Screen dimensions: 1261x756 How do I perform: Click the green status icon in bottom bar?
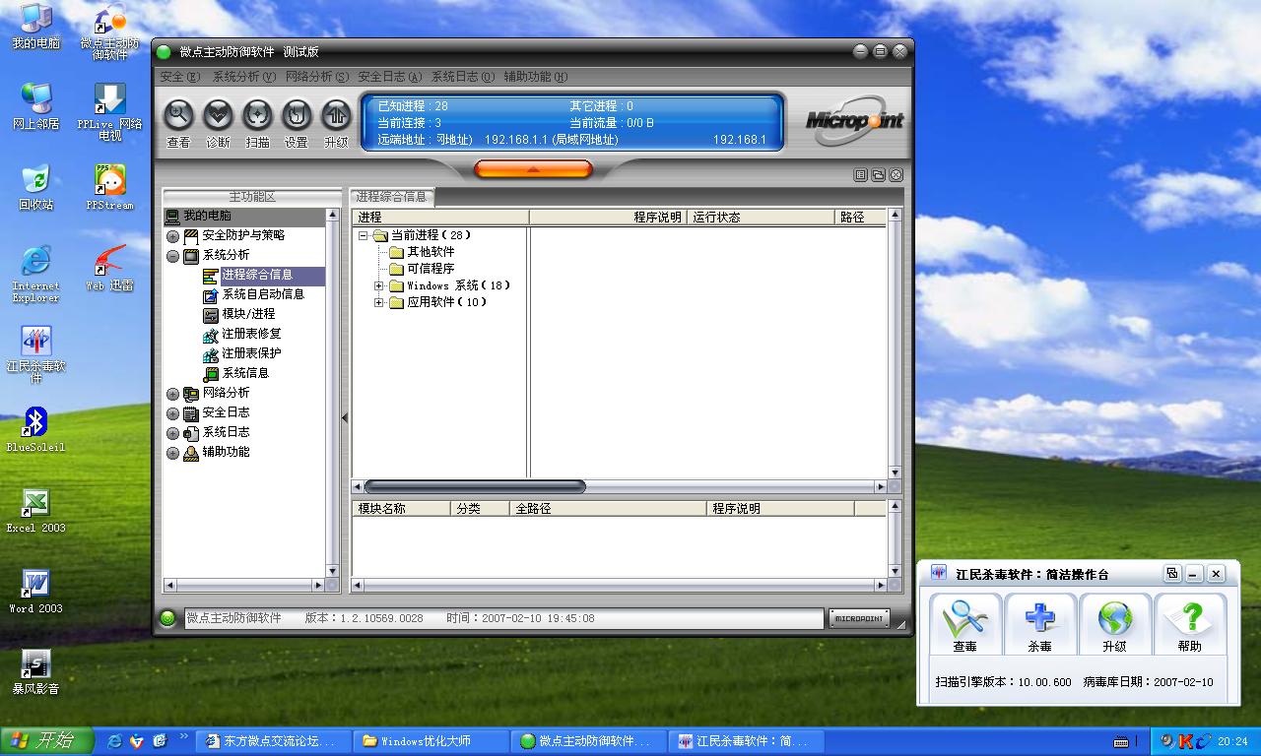167,618
